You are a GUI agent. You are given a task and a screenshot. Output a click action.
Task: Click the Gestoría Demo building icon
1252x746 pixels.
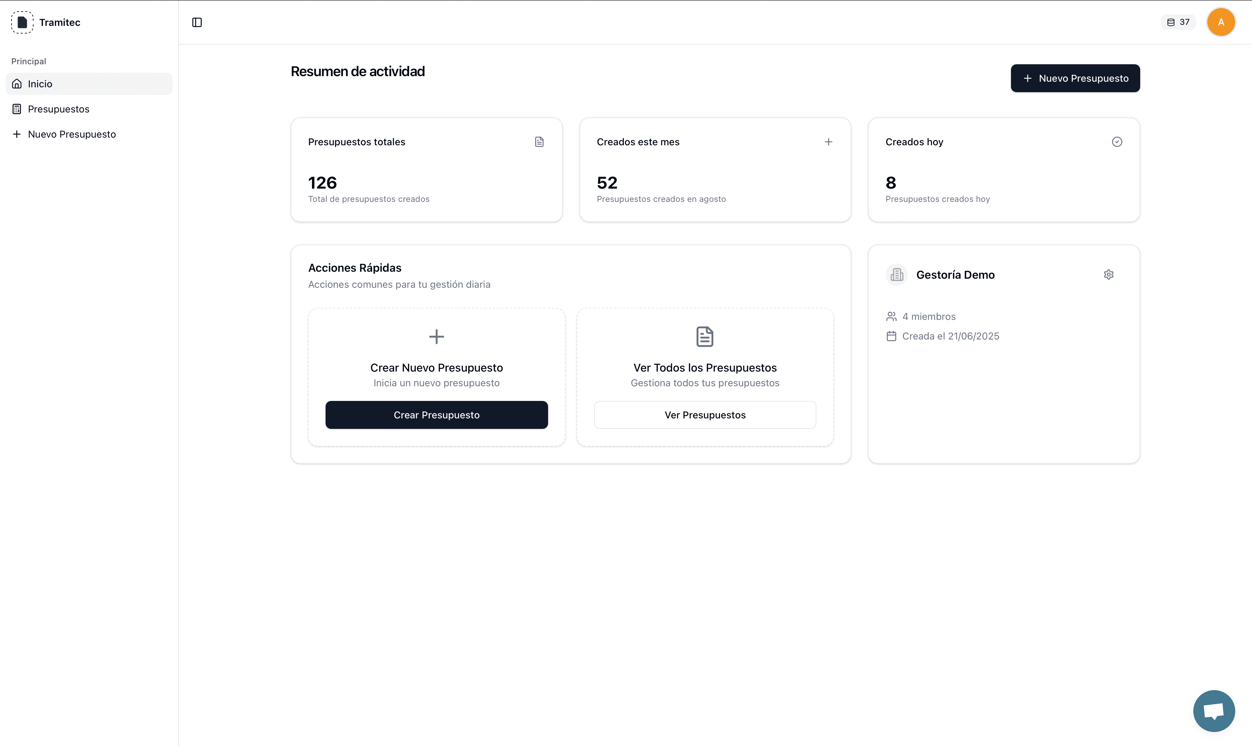pos(896,275)
